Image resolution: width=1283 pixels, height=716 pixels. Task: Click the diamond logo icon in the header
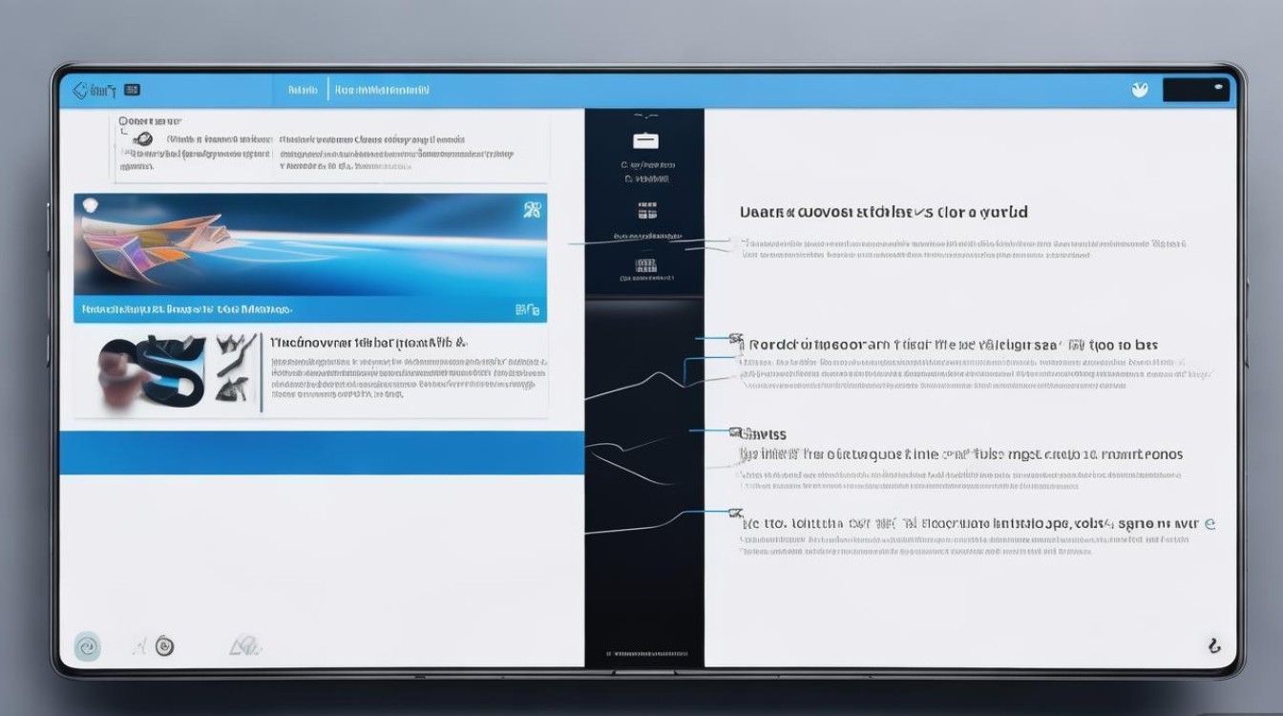81,91
